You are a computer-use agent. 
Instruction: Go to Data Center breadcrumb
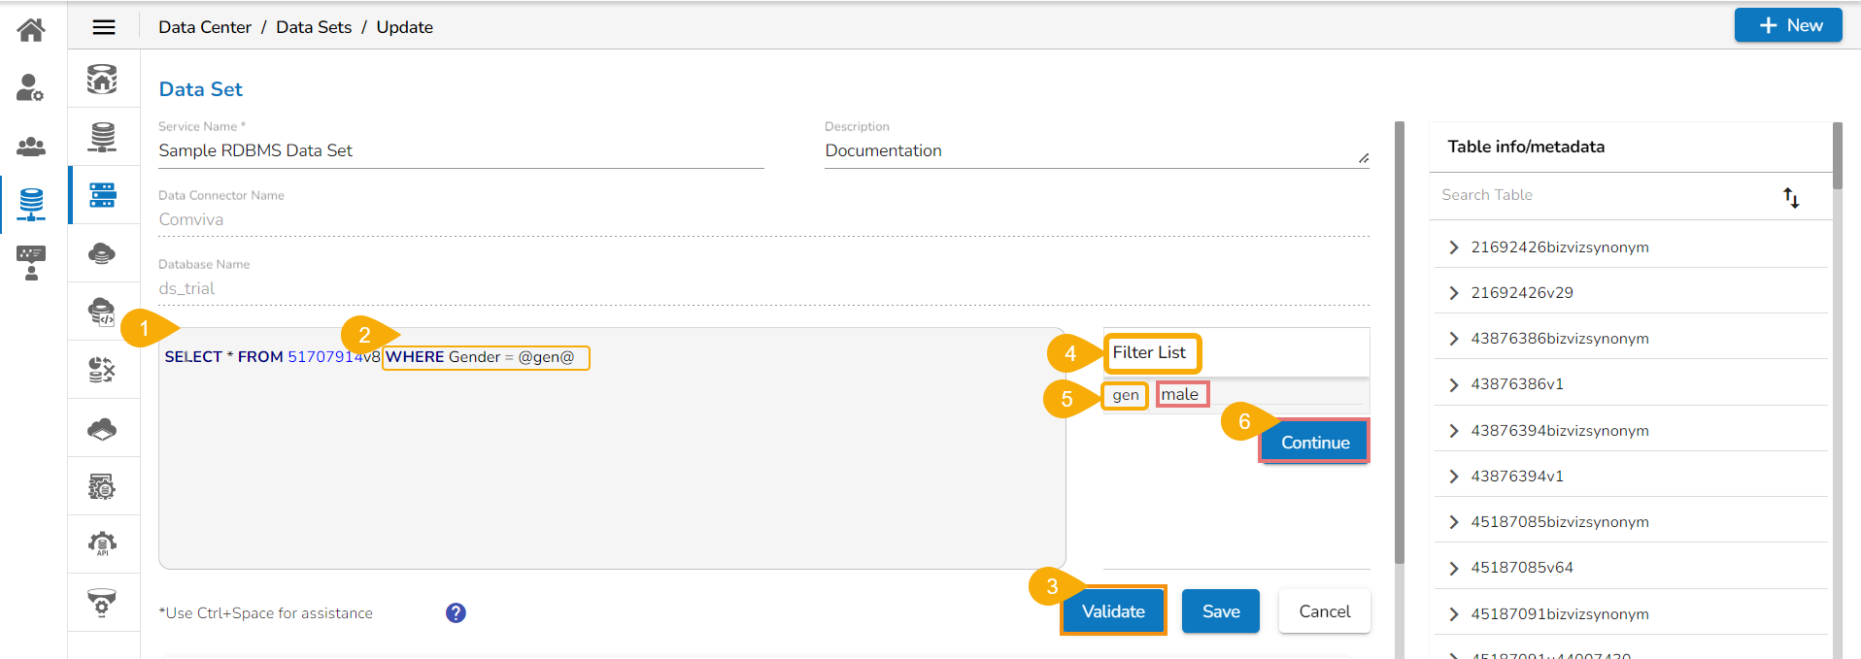click(x=205, y=27)
